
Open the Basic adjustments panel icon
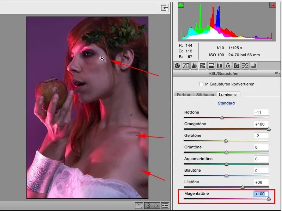click(x=177, y=66)
